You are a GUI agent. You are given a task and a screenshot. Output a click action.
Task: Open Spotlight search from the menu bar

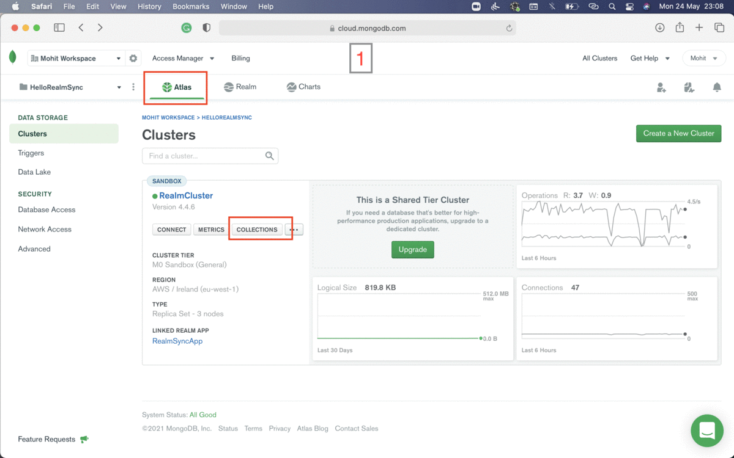(612, 7)
